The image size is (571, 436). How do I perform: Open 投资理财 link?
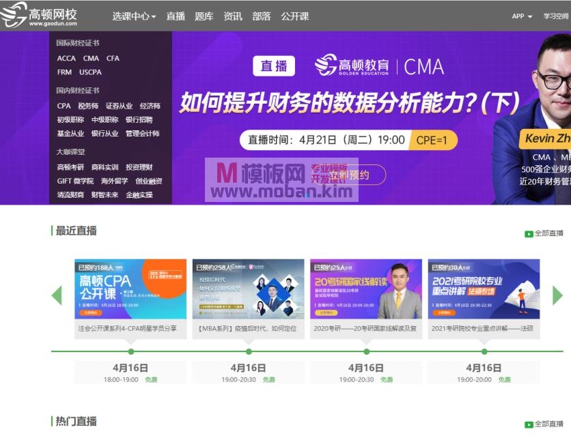click(x=139, y=167)
